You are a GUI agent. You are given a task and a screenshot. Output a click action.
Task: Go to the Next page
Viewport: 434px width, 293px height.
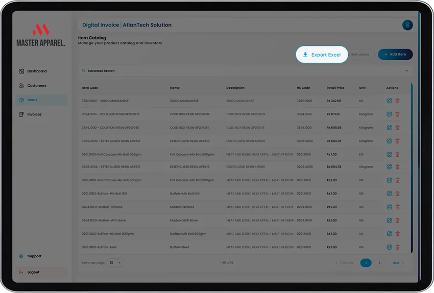click(x=398, y=263)
